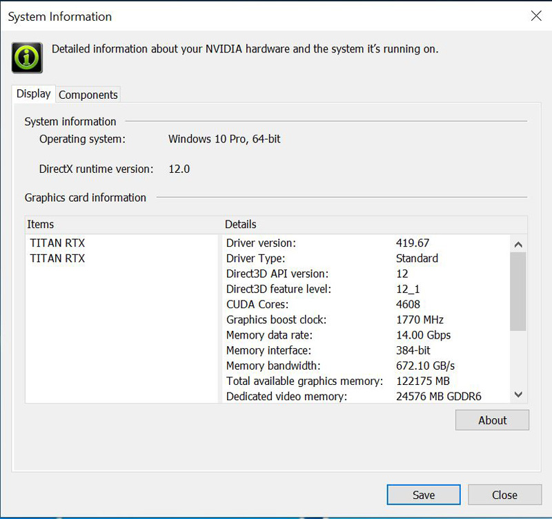Switch to the Display tab
The height and width of the screenshot is (519, 552).
pyautogui.click(x=33, y=94)
